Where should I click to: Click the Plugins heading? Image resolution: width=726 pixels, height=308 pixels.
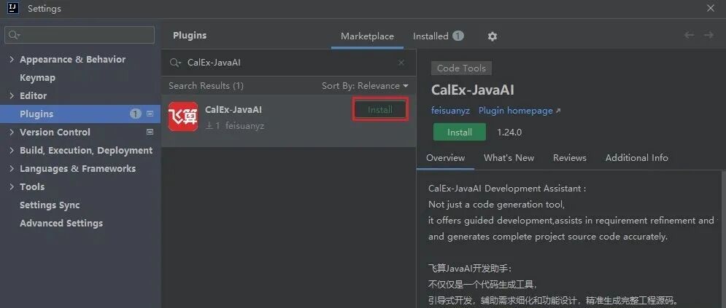pyautogui.click(x=190, y=36)
